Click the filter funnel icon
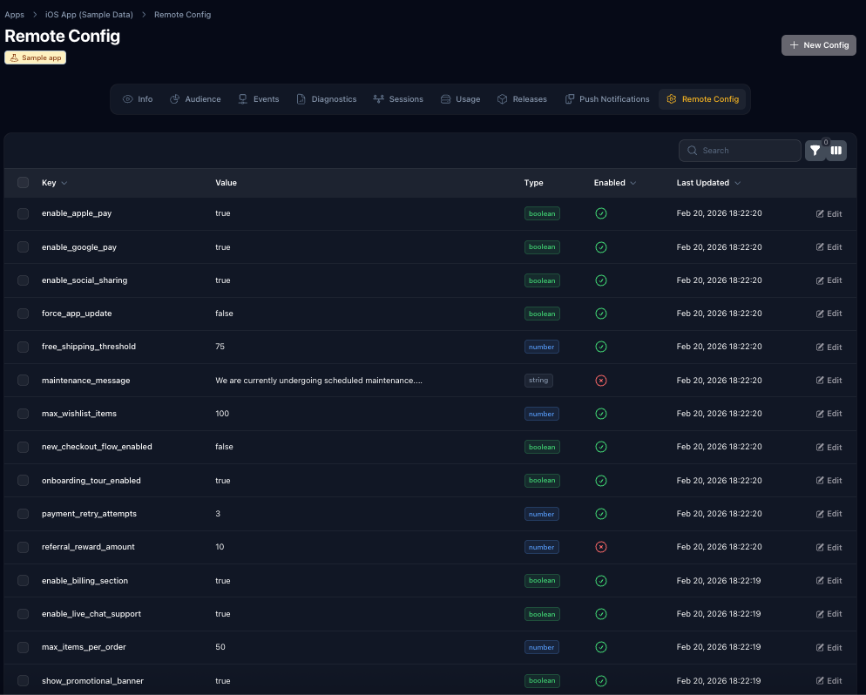The image size is (866, 695). coord(815,151)
